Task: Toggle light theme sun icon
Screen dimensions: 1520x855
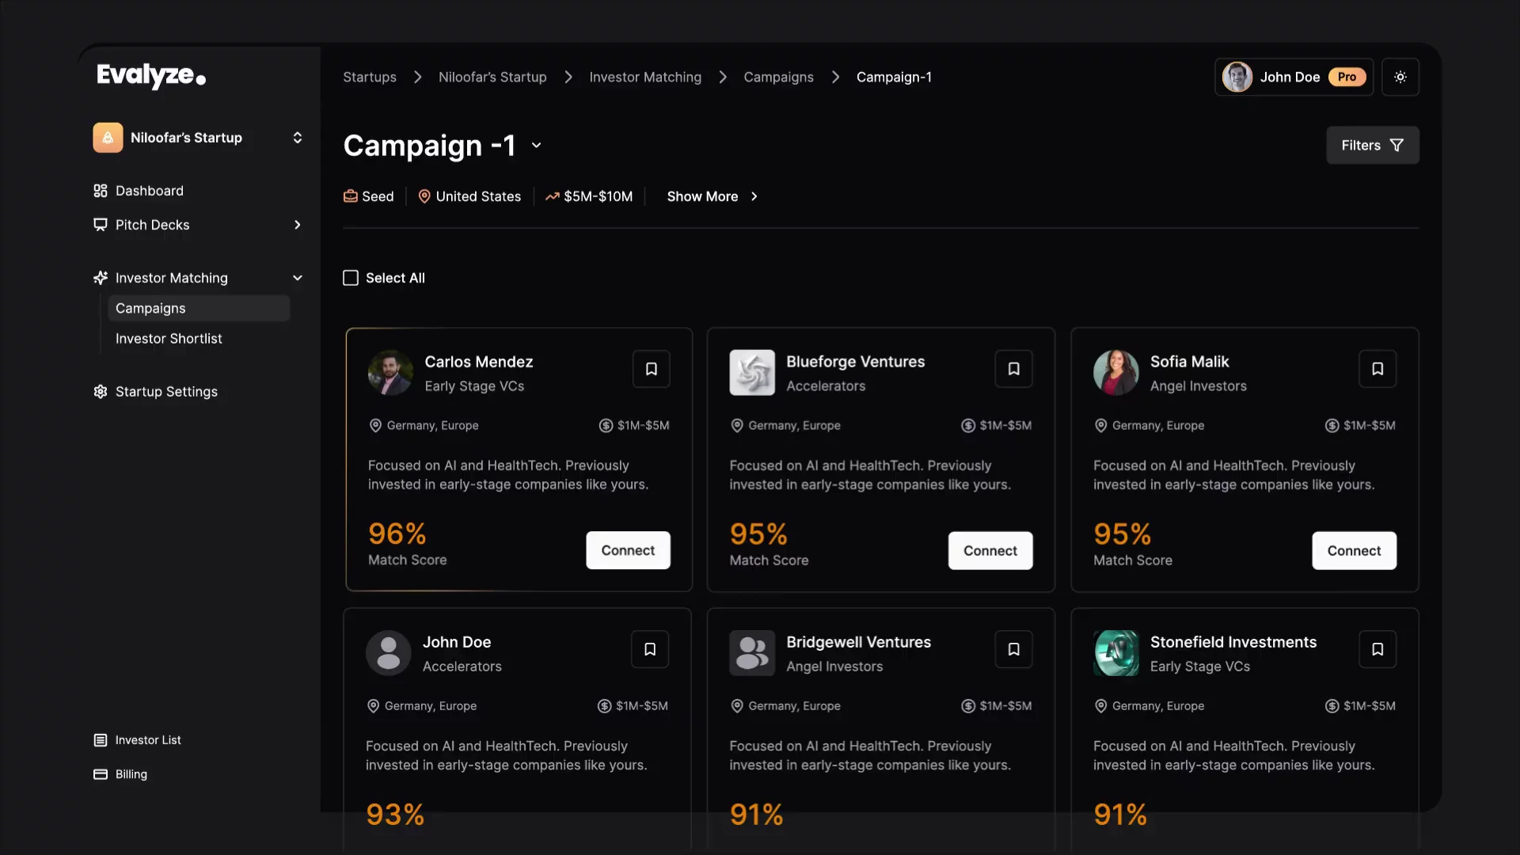Action: point(1400,77)
